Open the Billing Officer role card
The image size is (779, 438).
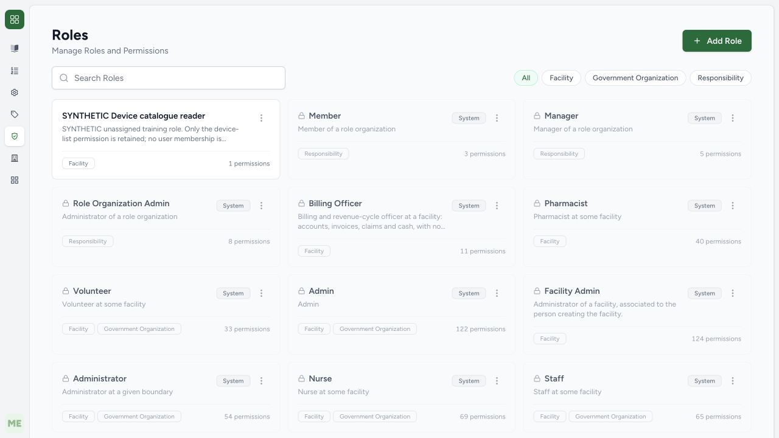coord(402,227)
